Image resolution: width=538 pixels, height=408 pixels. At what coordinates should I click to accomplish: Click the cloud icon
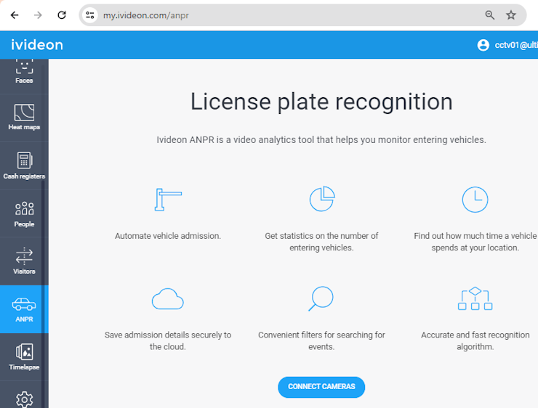(168, 298)
